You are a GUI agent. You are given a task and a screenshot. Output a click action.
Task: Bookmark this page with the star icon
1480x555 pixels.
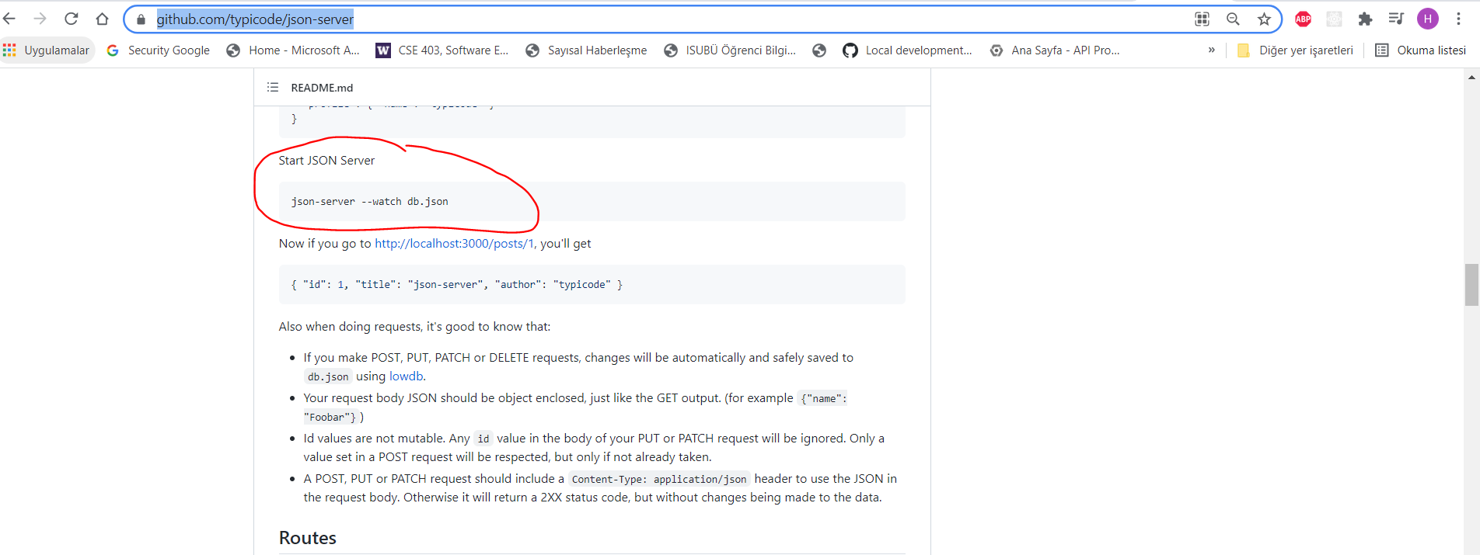pos(1264,19)
